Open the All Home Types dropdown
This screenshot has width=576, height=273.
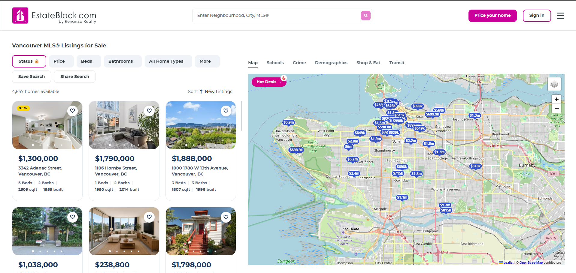pos(168,61)
